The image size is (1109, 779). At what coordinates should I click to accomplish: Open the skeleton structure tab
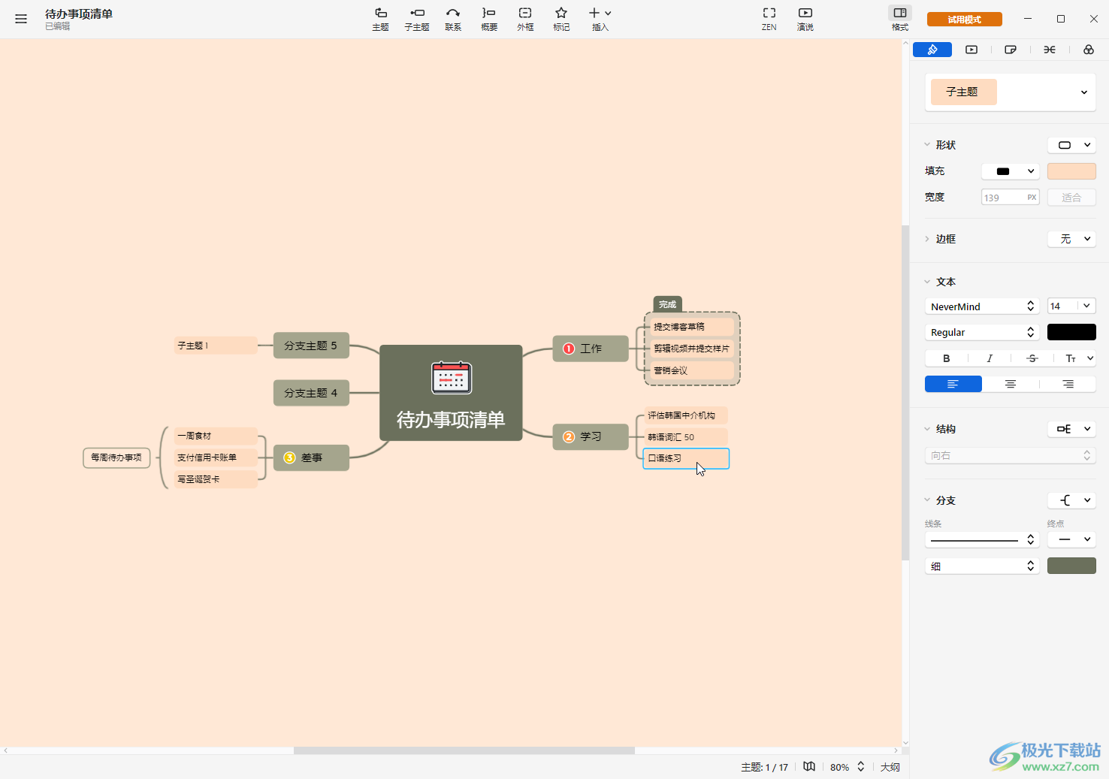pos(1050,50)
